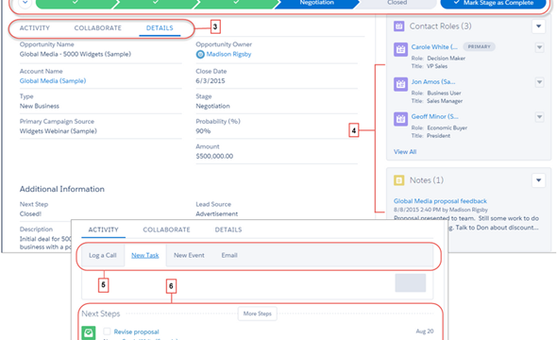Open the Revise proposal task link
Viewport: 557px width, 340px height.
click(x=136, y=331)
